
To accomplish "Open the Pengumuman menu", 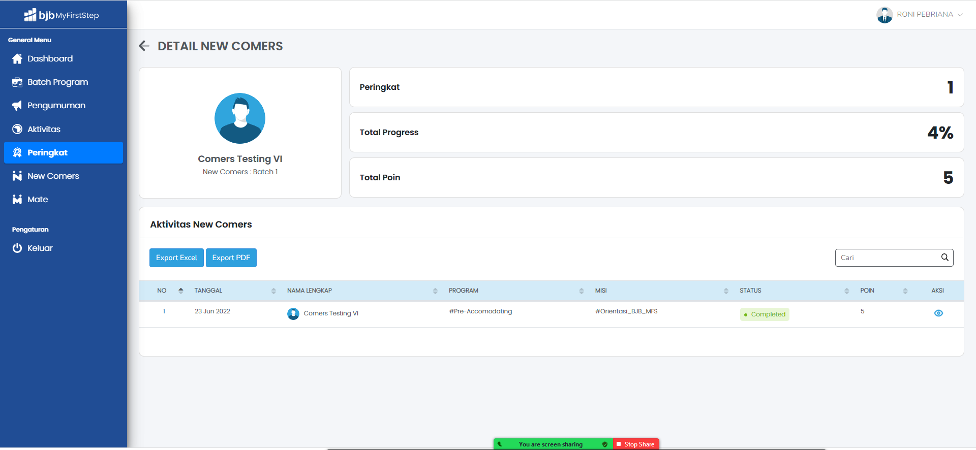I will (x=64, y=106).
